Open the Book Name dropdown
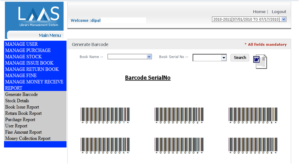 [x=130, y=57]
